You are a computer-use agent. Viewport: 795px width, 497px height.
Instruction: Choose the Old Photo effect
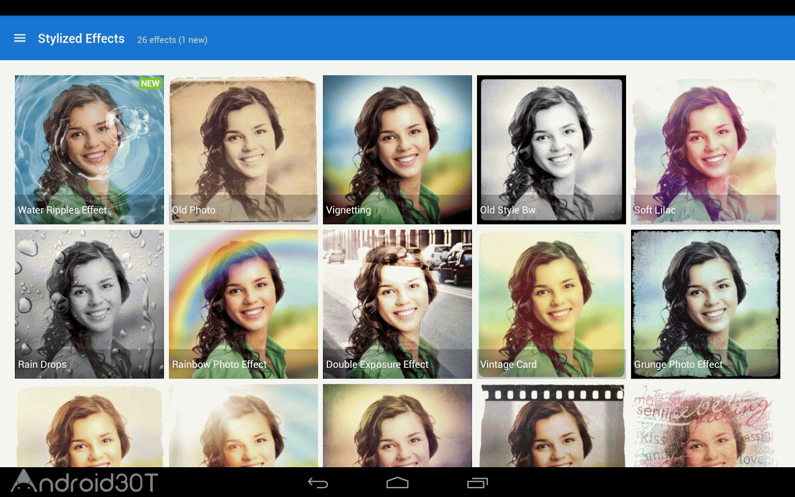coord(243,150)
